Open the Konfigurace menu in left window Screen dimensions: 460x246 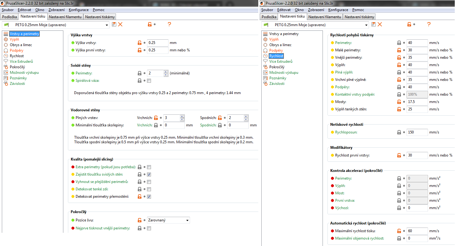pyautogui.click(x=79, y=10)
